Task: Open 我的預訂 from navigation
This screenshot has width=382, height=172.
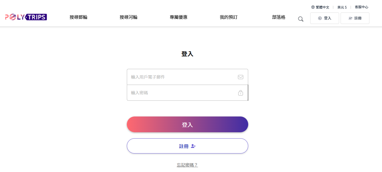Action: [x=228, y=17]
